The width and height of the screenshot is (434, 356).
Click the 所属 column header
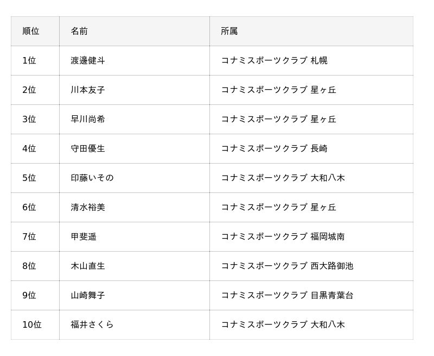click(229, 32)
